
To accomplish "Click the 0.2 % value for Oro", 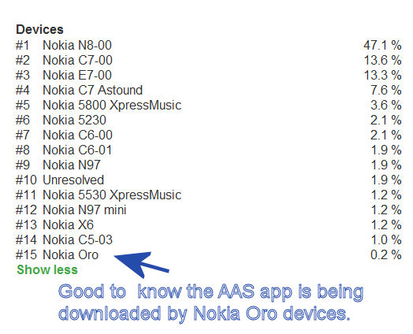I will coord(386,255).
